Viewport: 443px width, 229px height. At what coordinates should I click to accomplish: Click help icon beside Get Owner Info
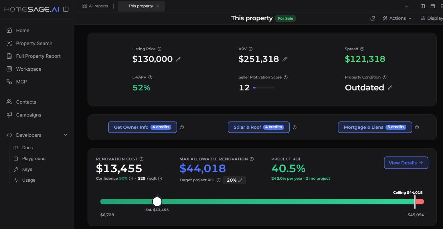pyautogui.click(x=182, y=127)
